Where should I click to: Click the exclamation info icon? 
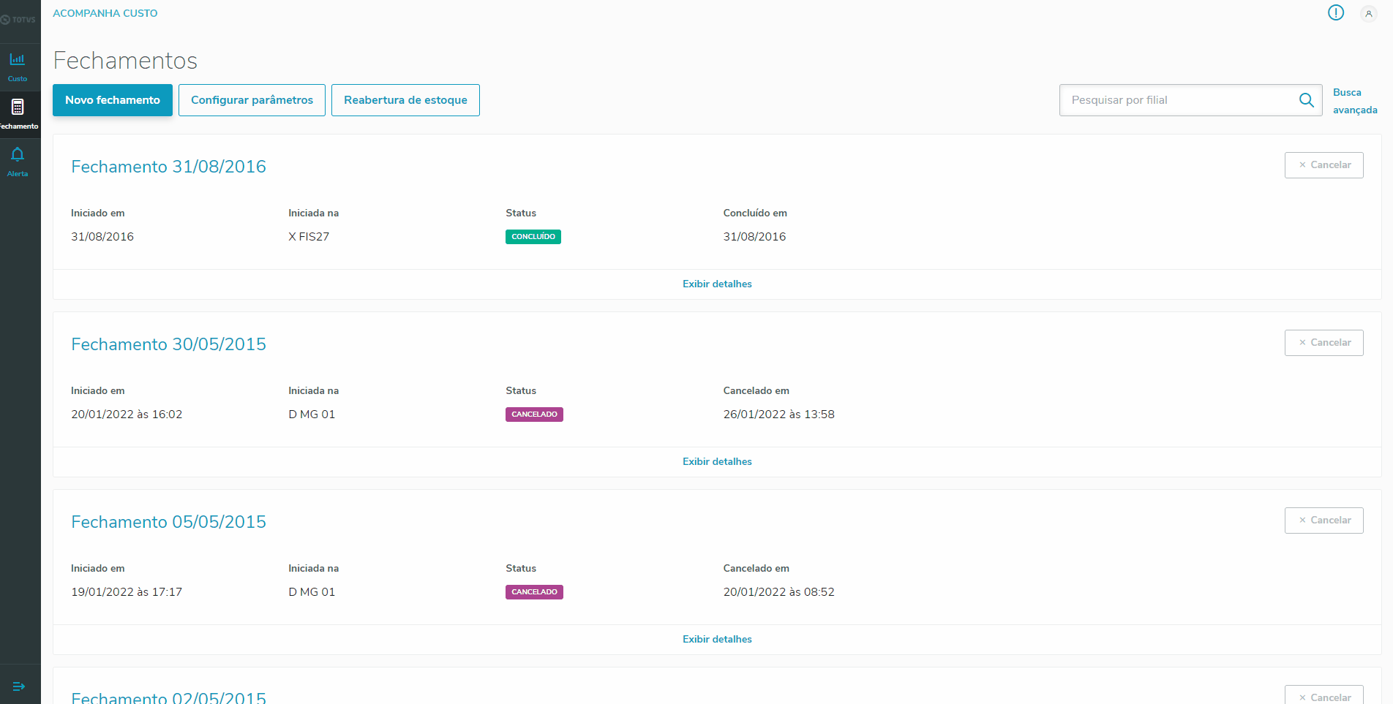tap(1336, 12)
